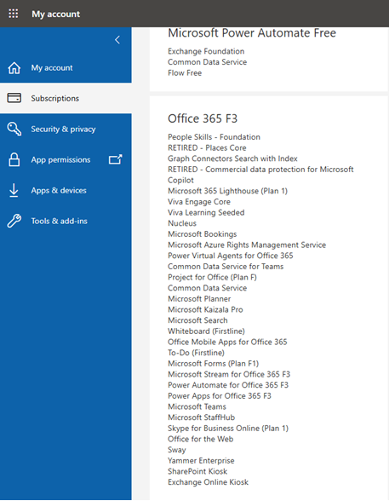The height and width of the screenshot is (501, 389).
Task: Click People Skills - Foundation entry
Action: [215, 137]
